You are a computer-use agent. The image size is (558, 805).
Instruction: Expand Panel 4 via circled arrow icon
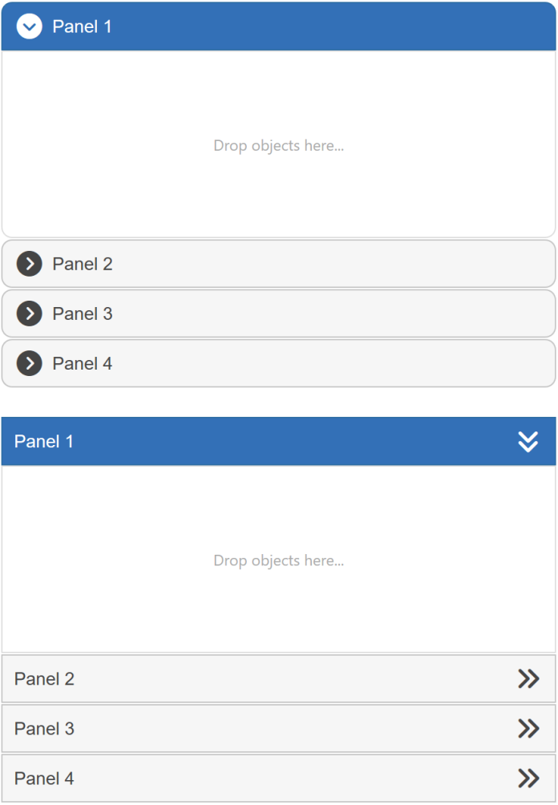pyautogui.click(x=30, y=363)
